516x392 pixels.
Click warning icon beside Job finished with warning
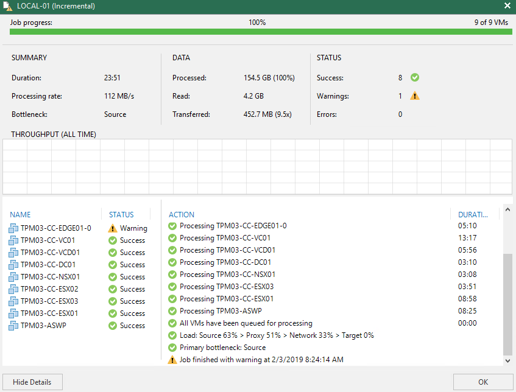(x=172, y=360)
